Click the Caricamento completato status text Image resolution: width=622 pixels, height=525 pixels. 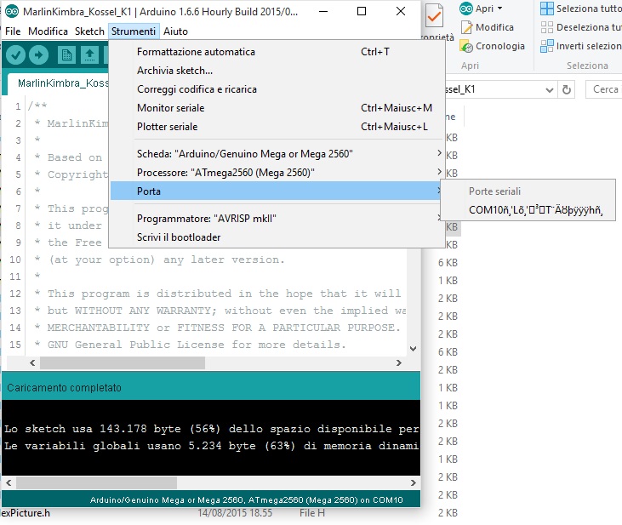tap(65, 388)
